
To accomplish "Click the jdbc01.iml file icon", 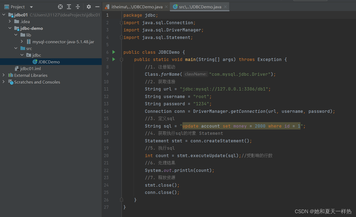I will (17, 68).
